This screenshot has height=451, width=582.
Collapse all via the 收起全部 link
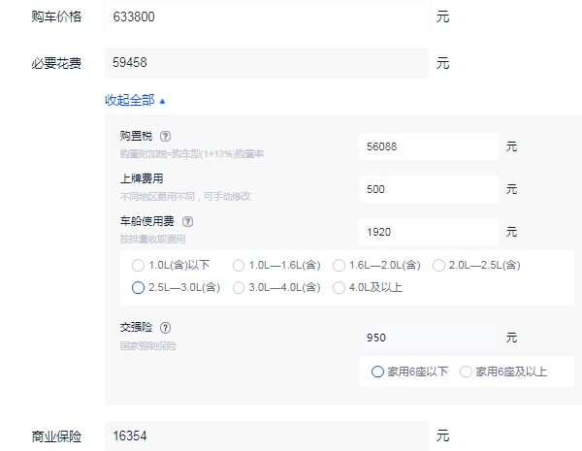coord(136,100)
